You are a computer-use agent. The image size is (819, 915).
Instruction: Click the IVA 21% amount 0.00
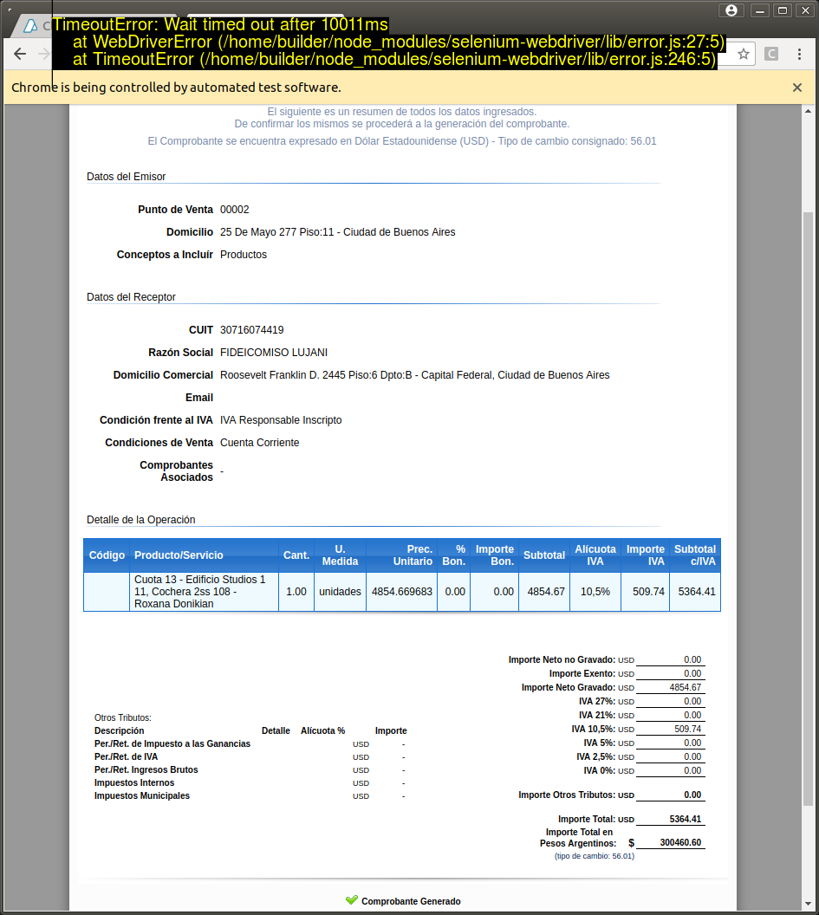(692, 716)
